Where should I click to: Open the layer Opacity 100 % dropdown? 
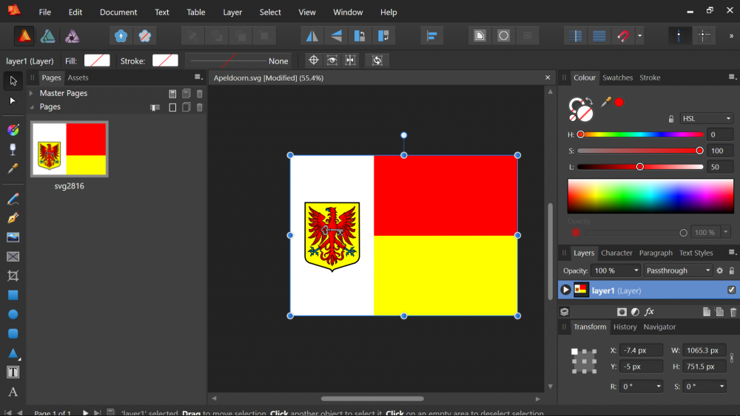tap(636, 270)
